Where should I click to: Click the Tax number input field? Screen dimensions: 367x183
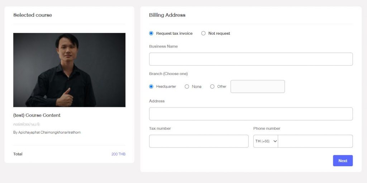click(199, 141)
